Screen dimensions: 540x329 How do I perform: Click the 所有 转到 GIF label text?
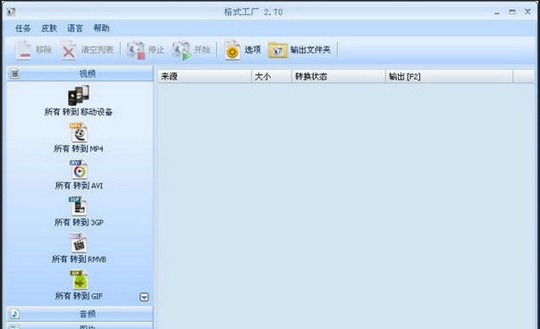tap(79, 296)
